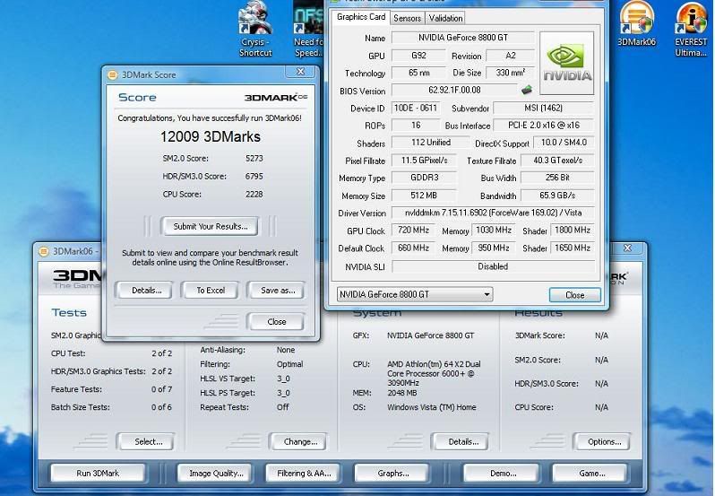Open the Graphs tool
This screenshot has width=715, height=496.
click(392, 474)
